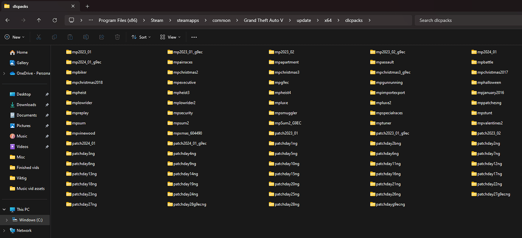Image resolution: width=522 pixels, height=238 pixels.
Task: Open the View dropdown menu
Action: pos(170,37)
